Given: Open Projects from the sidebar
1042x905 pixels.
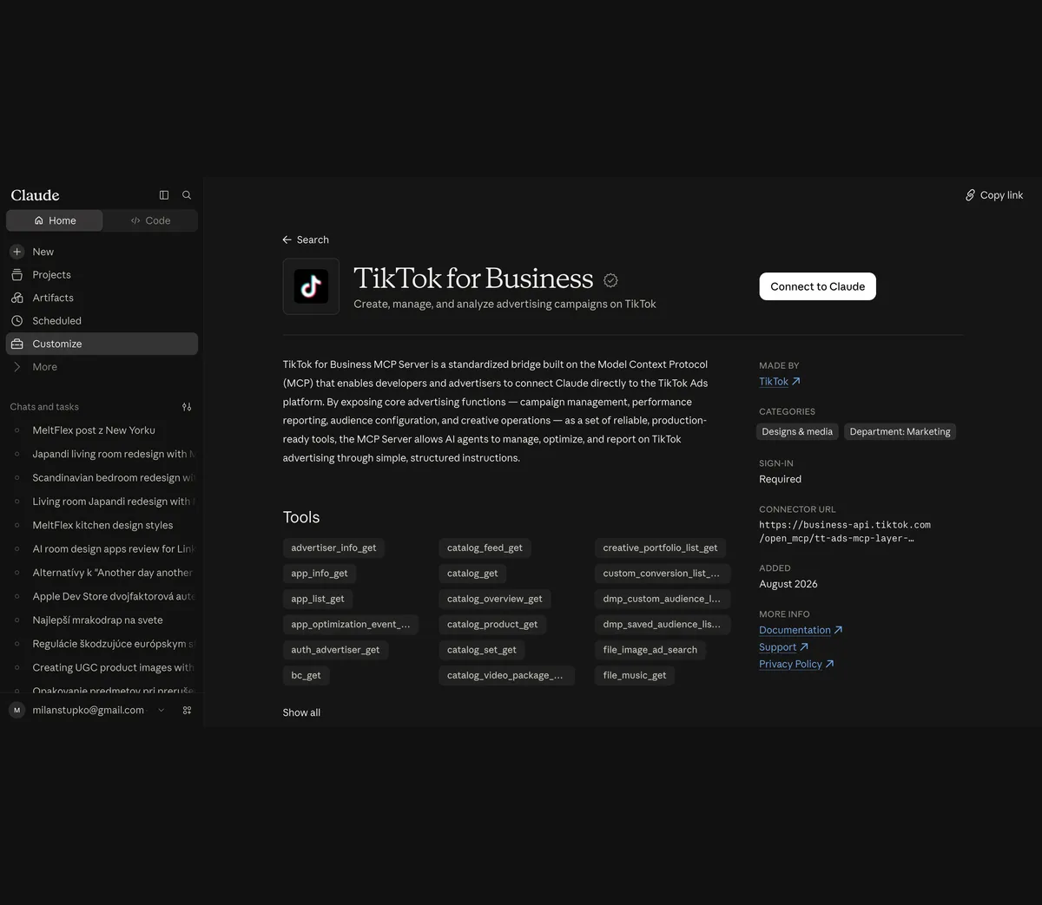Looking at the screenshot, I should tap(102, 275).
